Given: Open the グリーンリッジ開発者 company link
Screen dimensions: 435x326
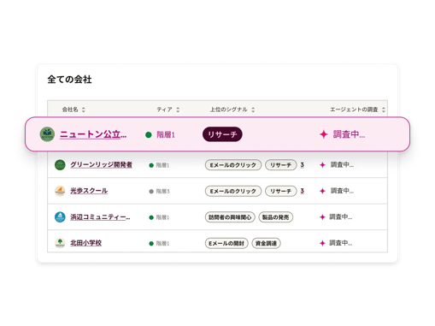Looking at the screenshot, I should (101, 165).
